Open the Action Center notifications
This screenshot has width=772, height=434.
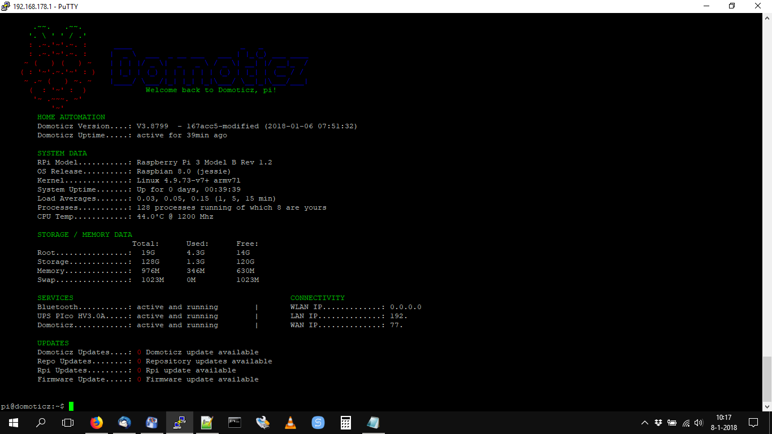point(753,422)
